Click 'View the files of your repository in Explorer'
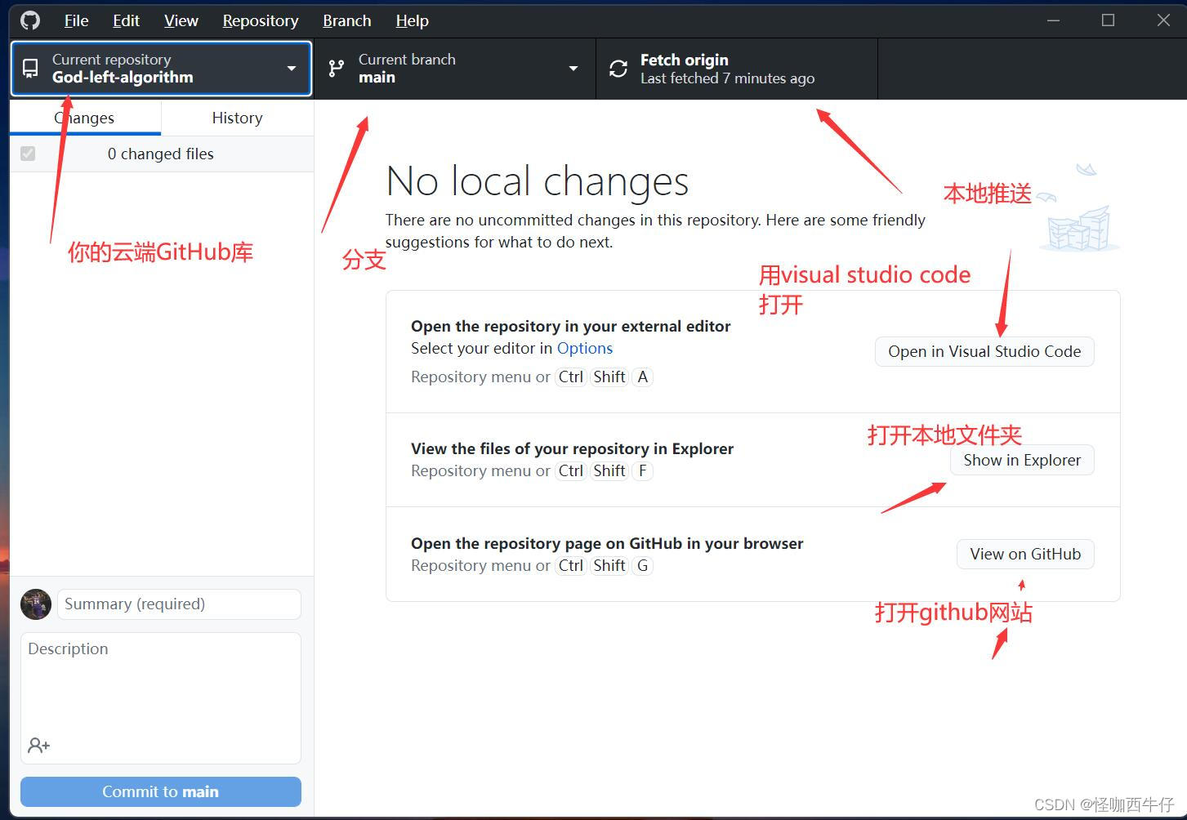The image size is (1187, 820). [x=572, y=448]
